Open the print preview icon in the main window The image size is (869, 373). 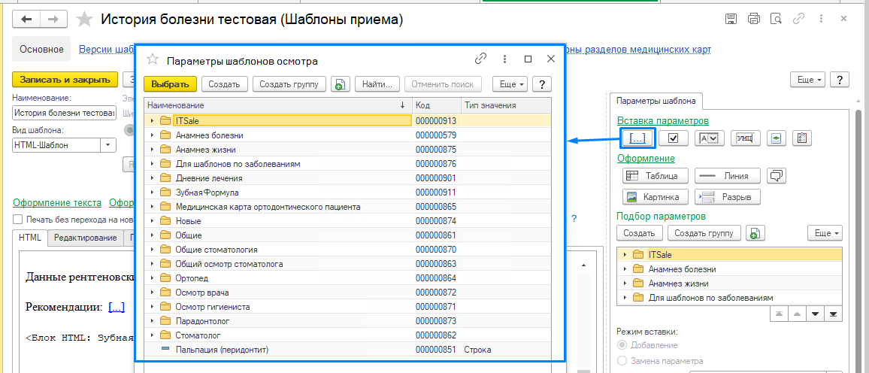pyautogui.click(x=776, y=19)
